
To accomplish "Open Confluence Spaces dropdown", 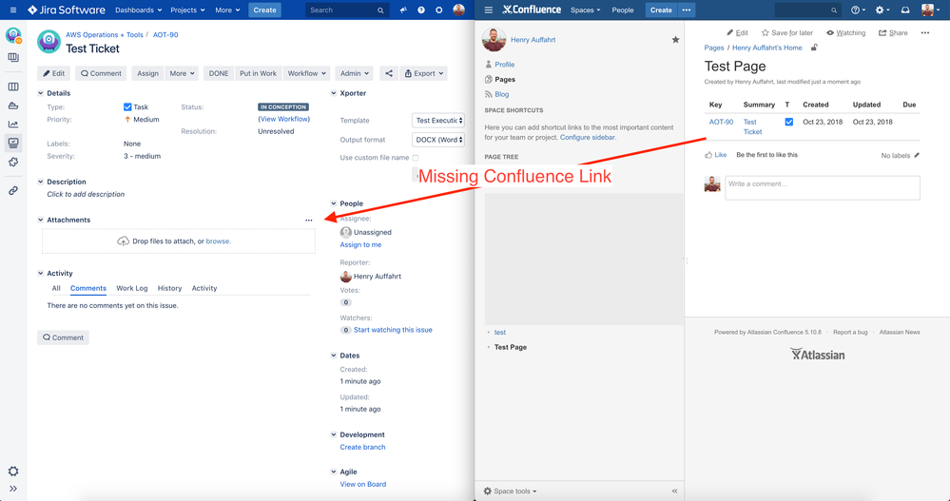I will pyautogui.click(x=585, y=10).
